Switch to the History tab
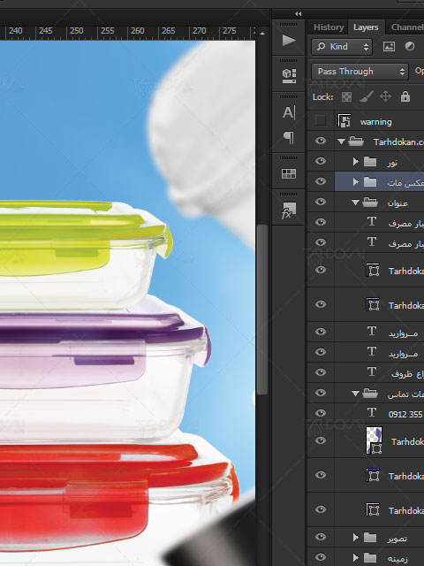The width and height of the screenshot is (424, 566). point(329,27)
